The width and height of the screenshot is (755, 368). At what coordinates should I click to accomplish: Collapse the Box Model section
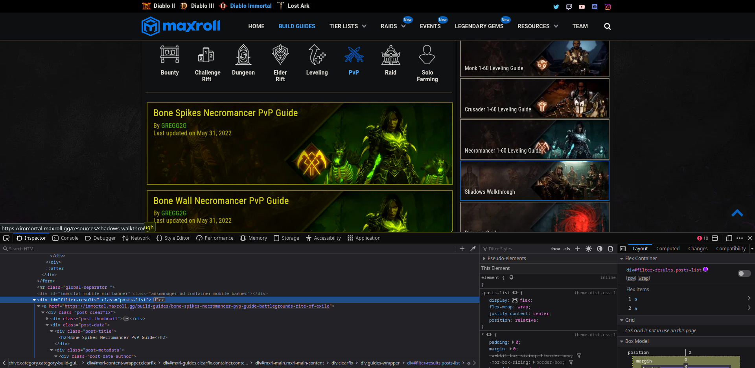point(622,341)
